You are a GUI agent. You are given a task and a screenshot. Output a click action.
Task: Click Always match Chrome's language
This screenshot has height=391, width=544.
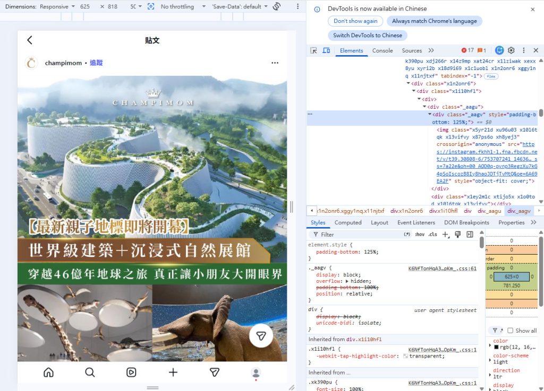pos(435,21)
